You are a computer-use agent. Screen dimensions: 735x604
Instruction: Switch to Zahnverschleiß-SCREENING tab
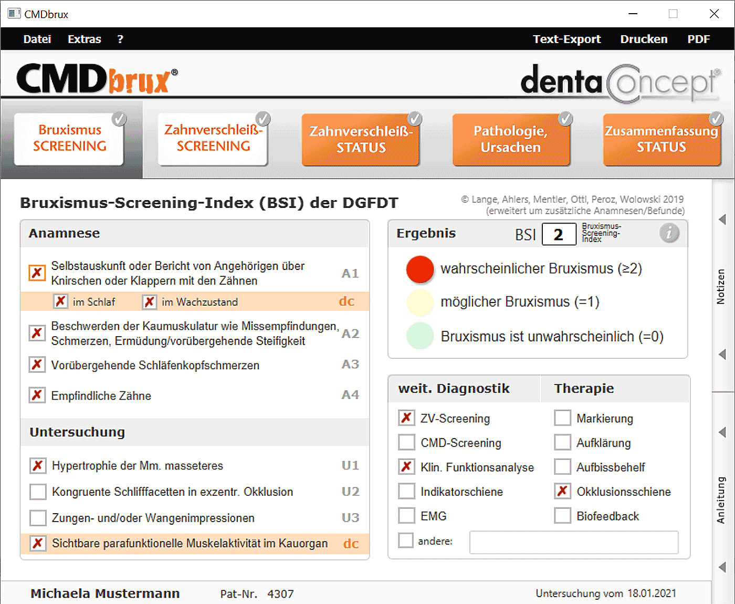coord(213,139)
